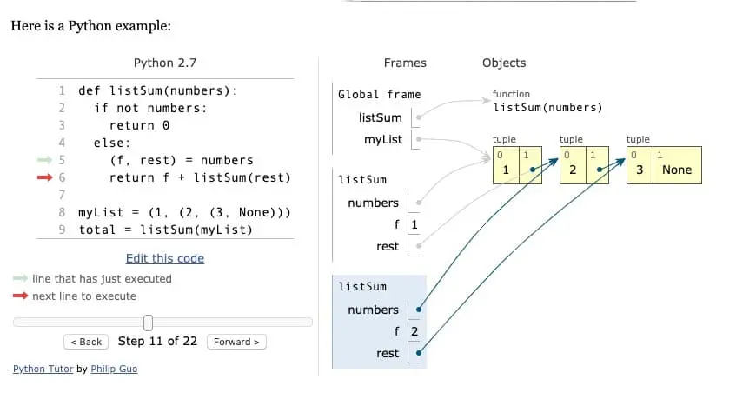Click the rest variable in first listSum frame
Screen dimensions: 736x393
pos(388,247)
